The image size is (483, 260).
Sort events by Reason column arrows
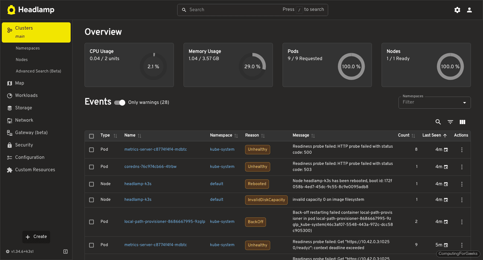[263, 136]
